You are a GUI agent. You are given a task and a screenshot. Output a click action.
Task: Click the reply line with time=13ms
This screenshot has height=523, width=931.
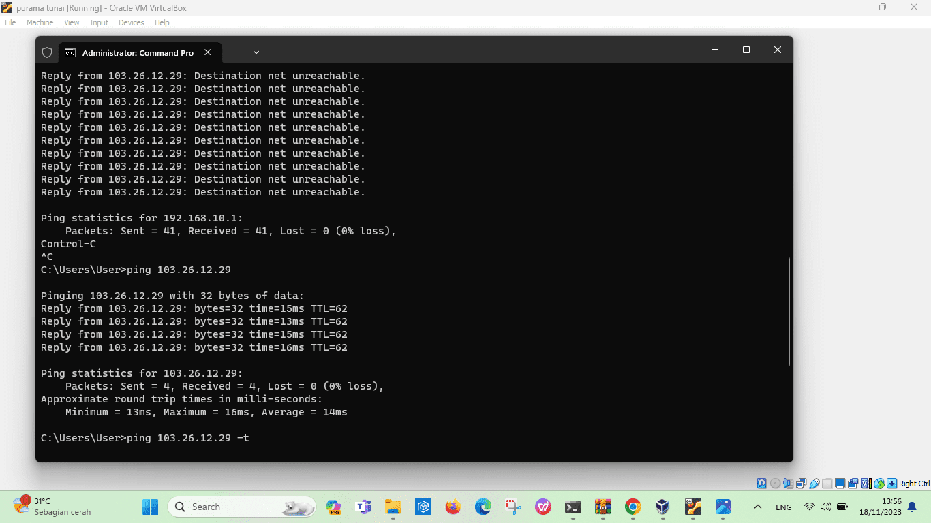[194, 321]
